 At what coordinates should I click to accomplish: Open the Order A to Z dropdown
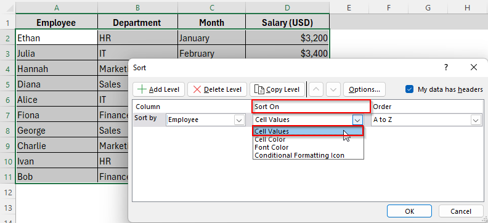click(476, 120)
